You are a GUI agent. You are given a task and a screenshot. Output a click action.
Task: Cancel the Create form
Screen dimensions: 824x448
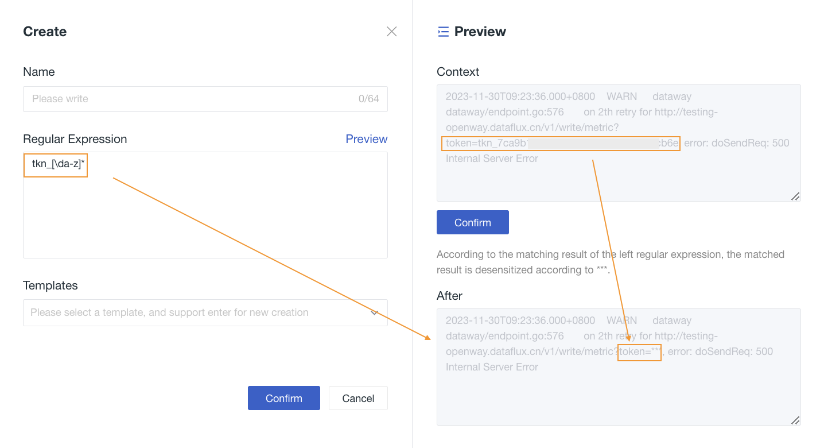(x=358, y=398)
